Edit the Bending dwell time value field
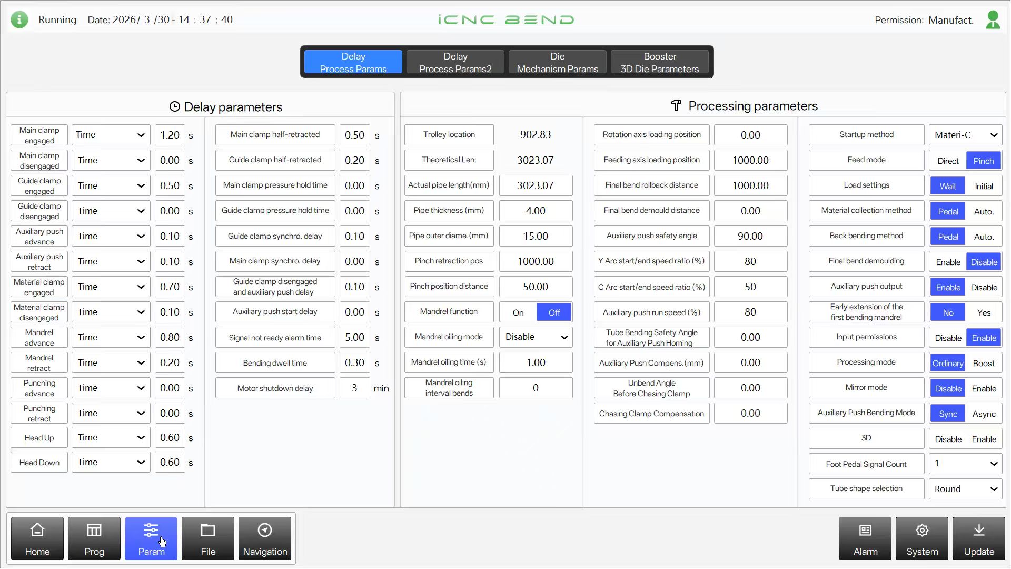 [354, 362]
